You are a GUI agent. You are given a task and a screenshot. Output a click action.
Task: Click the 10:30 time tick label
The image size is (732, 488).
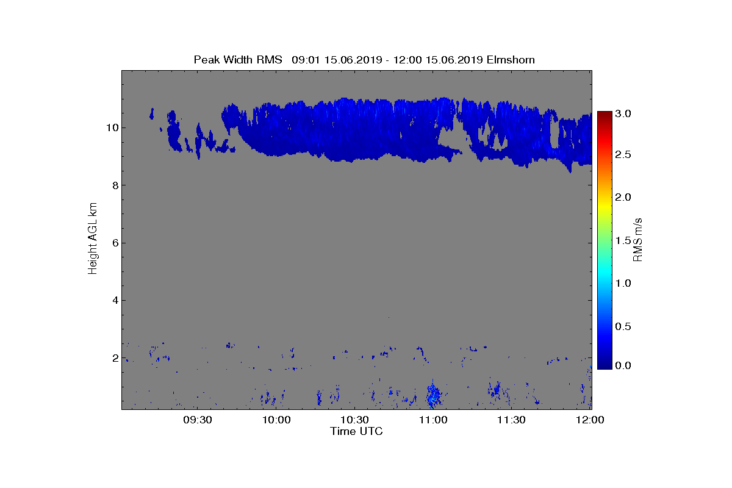[x=355, y=420]
